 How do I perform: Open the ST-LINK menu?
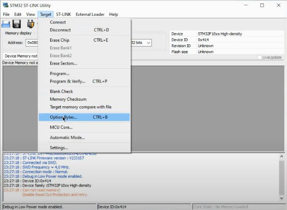tap(63, 14)
